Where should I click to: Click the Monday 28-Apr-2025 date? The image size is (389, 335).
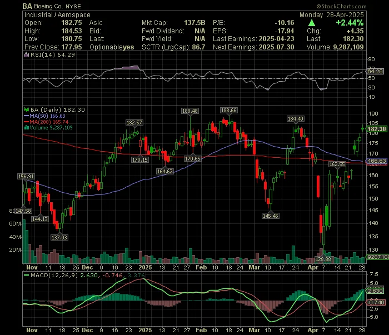click(x=331, y=15)
